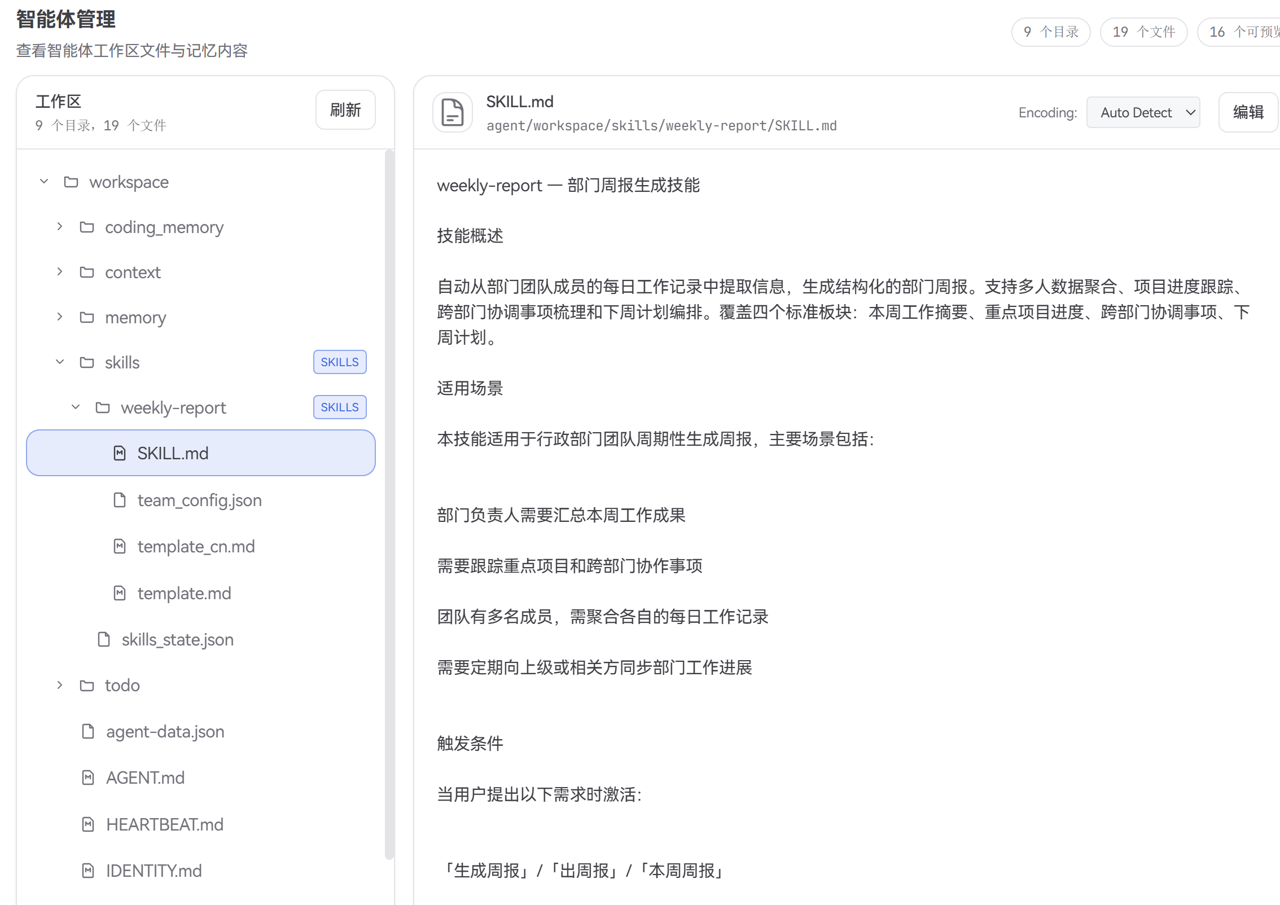Screen dimensions: 1280x905
Task: Click the markdown icon beside template.md
Action: point(120,593)
